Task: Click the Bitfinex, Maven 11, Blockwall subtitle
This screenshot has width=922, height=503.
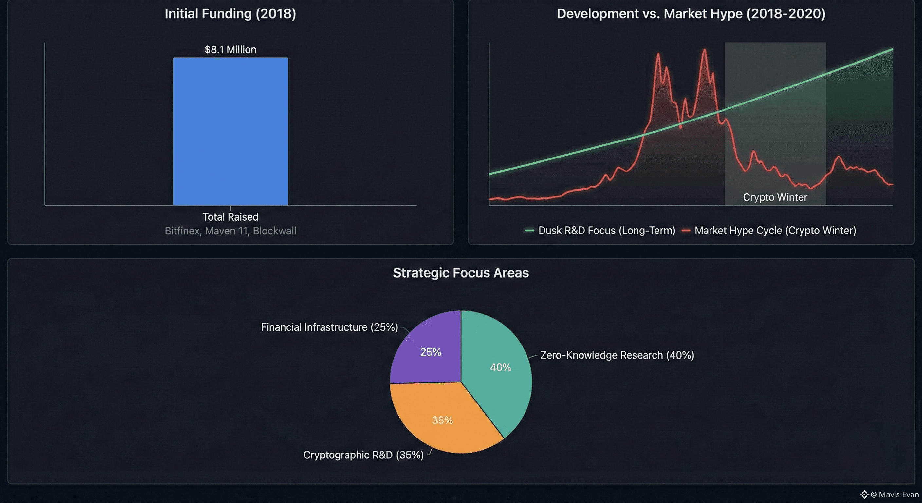Action: click(x=230, y=231)
